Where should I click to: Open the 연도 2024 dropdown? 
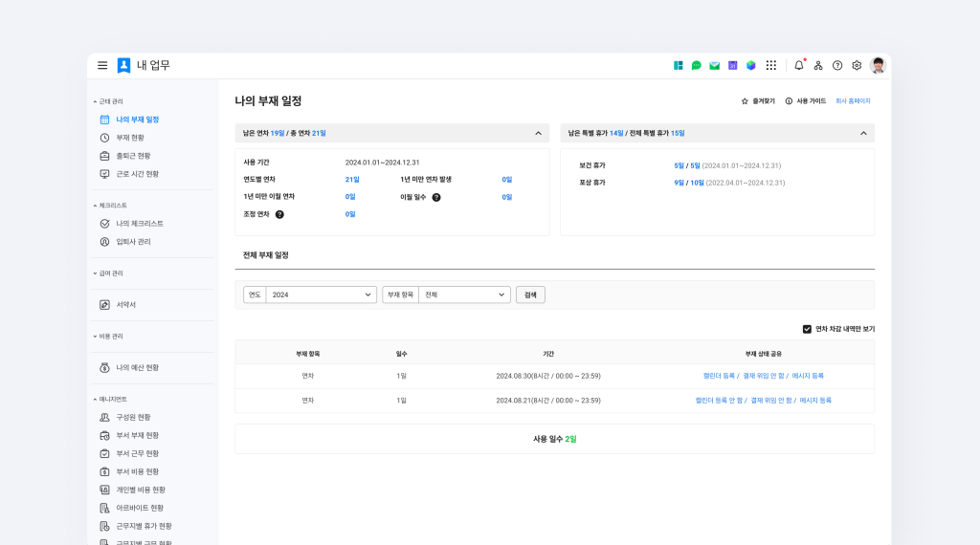(322, 294)
